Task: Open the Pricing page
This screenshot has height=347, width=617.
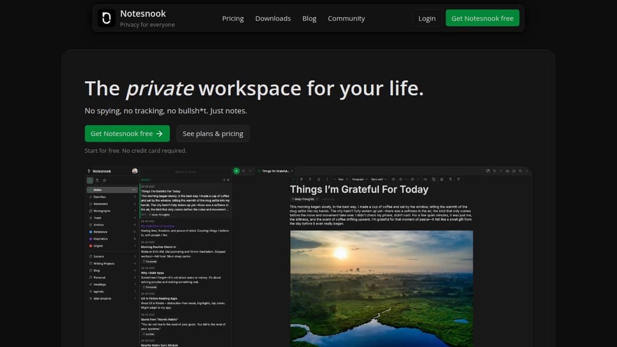Action: click(233, 18)
